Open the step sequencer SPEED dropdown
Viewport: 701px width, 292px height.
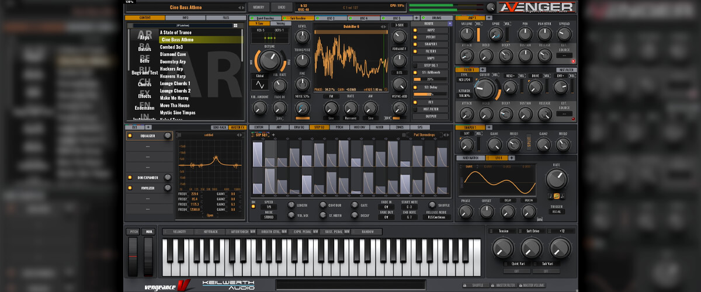269,207
